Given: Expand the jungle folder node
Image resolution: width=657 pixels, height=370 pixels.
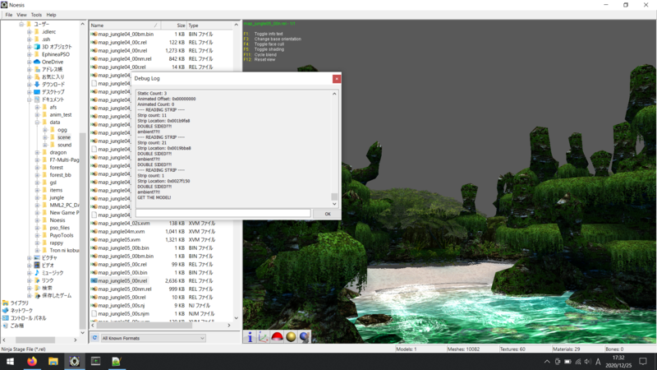Looking at the screenshot, I should point(37,197).
